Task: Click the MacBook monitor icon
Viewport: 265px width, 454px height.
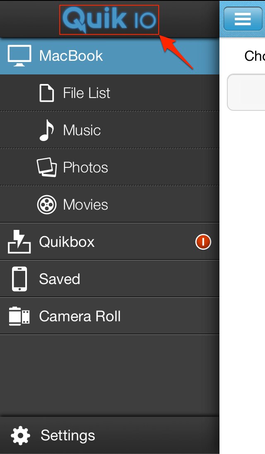Action: (x=19, y=56)
